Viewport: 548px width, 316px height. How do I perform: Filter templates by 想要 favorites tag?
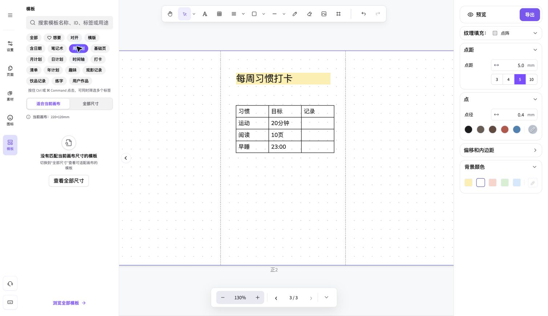coord(54,38)
